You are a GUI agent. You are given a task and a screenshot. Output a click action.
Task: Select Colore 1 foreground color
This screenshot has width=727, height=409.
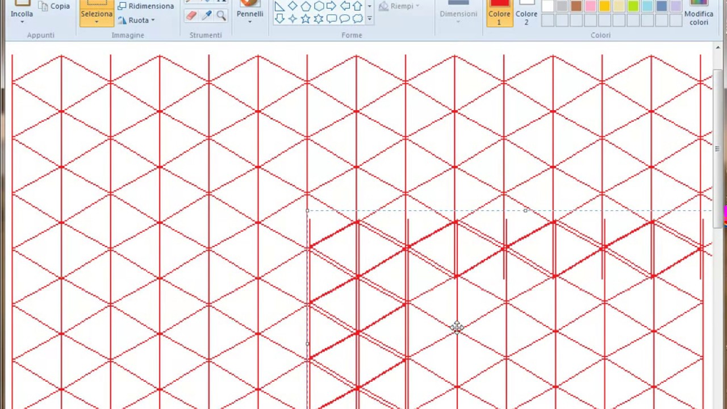pos(499,14)
